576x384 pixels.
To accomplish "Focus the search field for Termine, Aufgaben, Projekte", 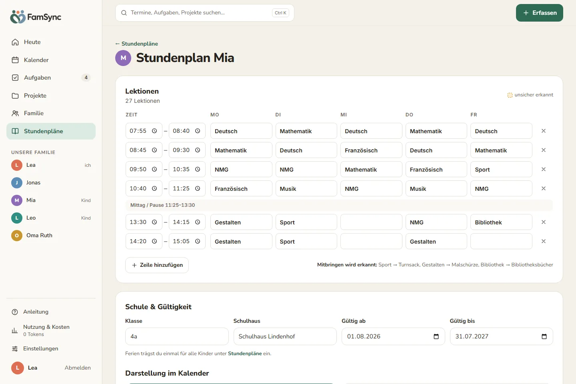I will (x=205, y=13).
